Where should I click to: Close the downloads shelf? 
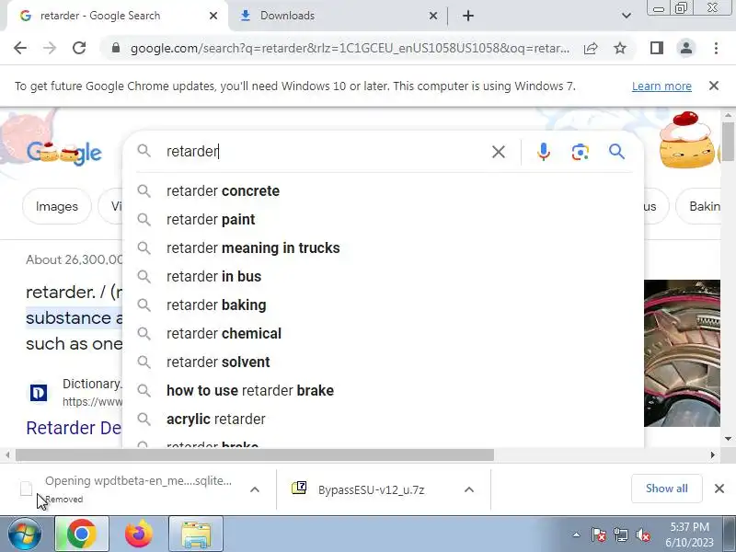click(719, 489)
